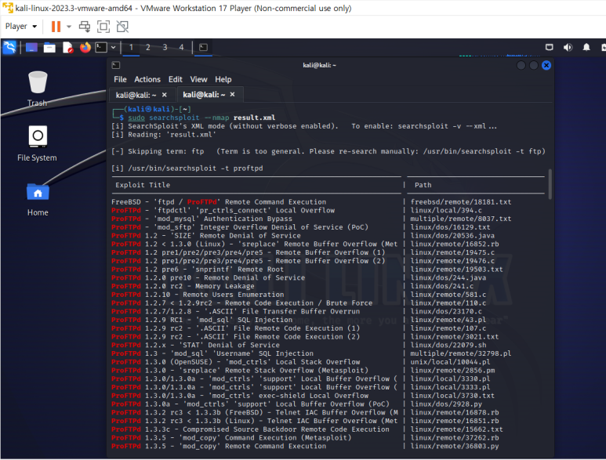Send Ctrl+Alt+Del to the VM
This screenshot has width=606, height=460.
tap(85, 27)
